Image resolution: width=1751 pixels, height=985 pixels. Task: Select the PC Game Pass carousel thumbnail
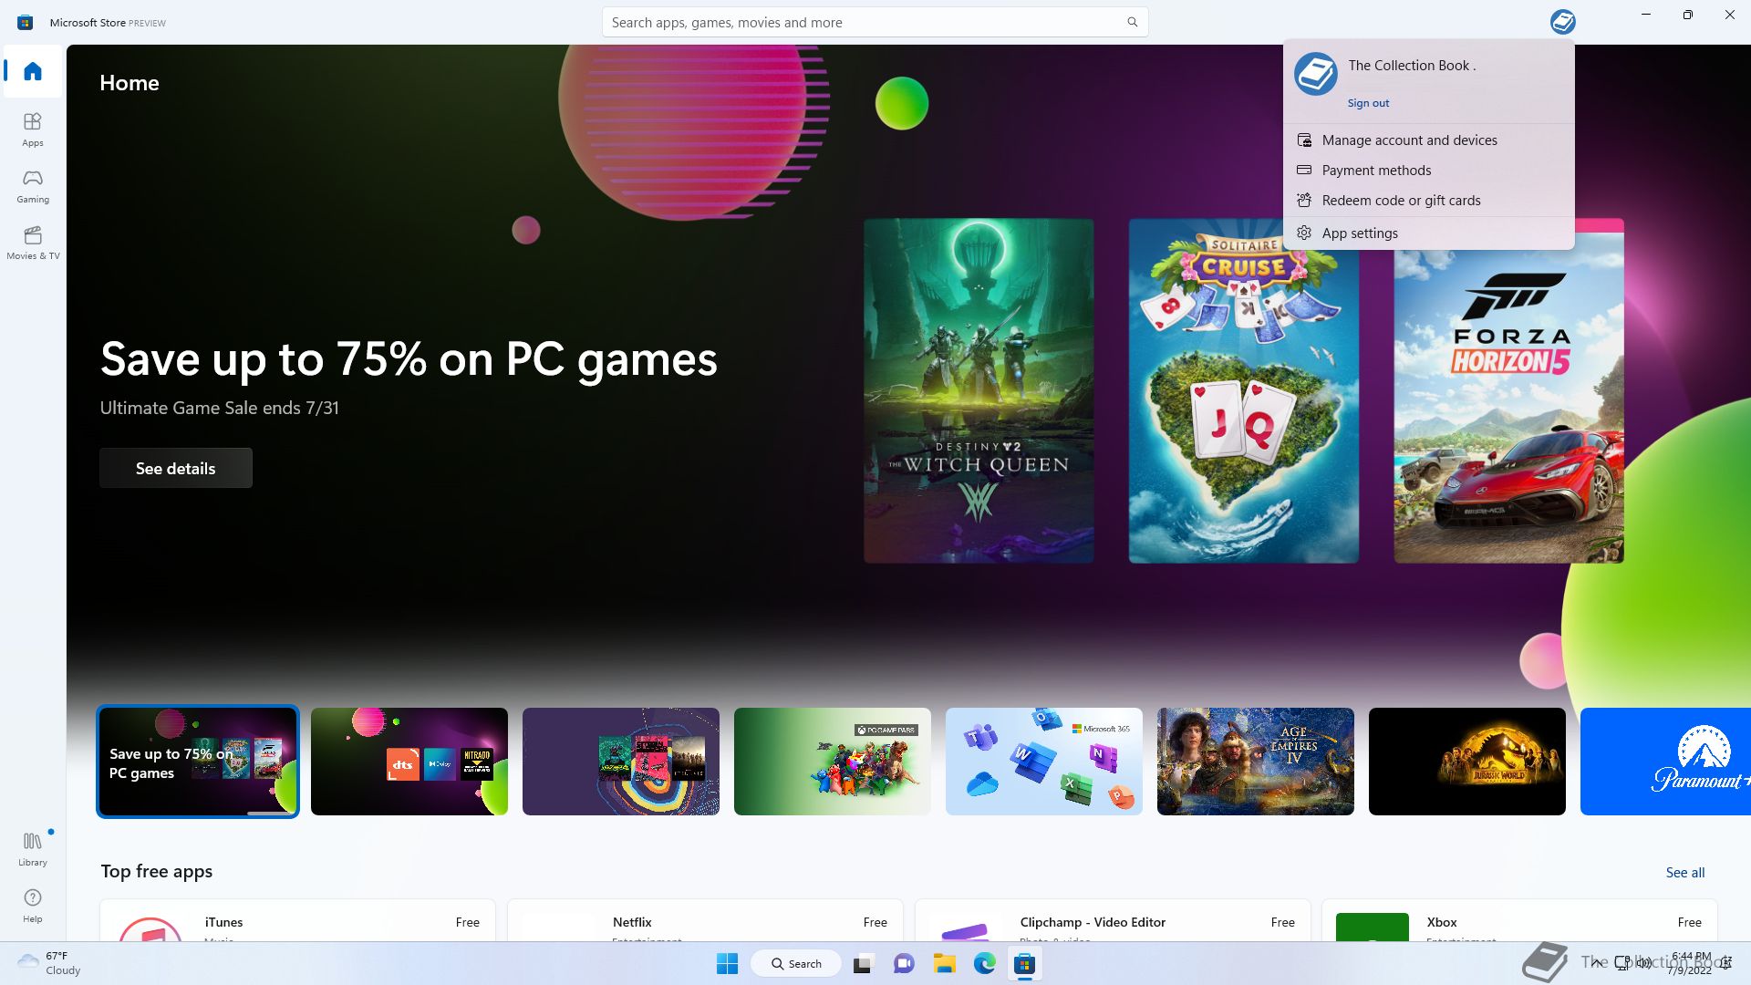click(833, 762)
